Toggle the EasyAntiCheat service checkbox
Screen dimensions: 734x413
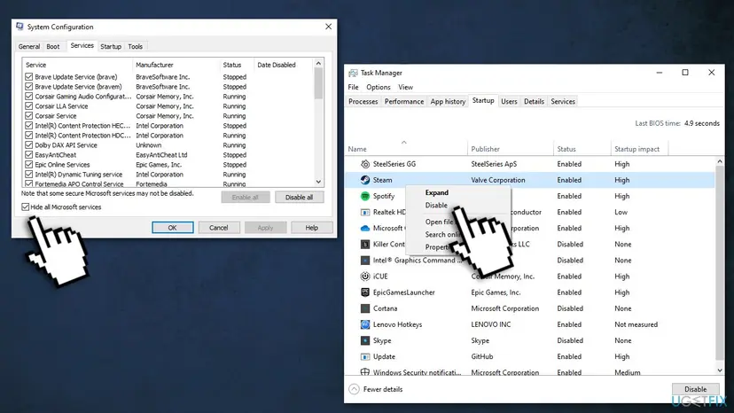[x=29, y=155]
